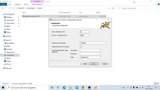The height and width of the screenshot is (90, 160).
Task: Select highlighted Downloads under Dieser PC
Action: coord(10,55)
